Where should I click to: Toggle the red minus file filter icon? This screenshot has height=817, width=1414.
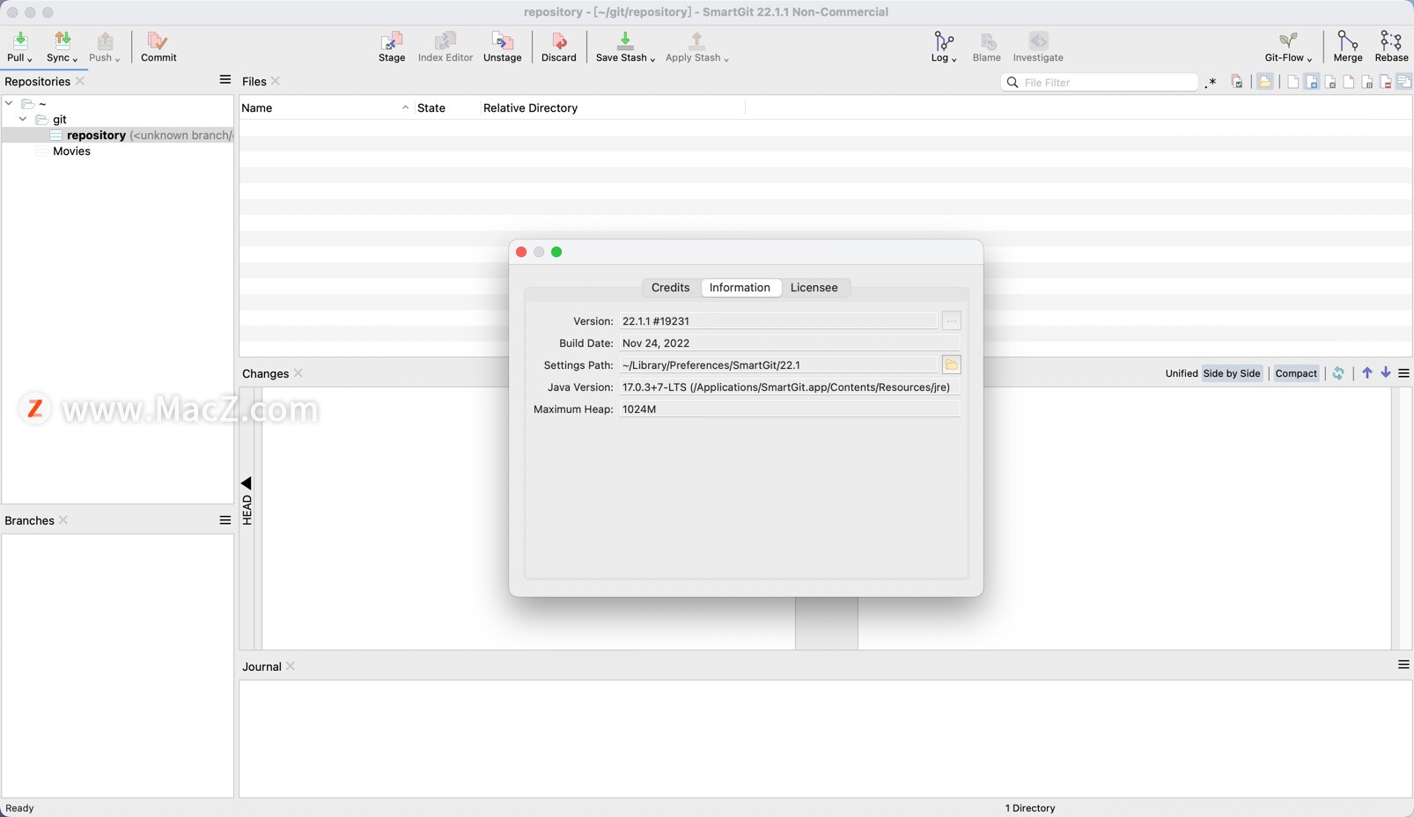(1385, 82)
